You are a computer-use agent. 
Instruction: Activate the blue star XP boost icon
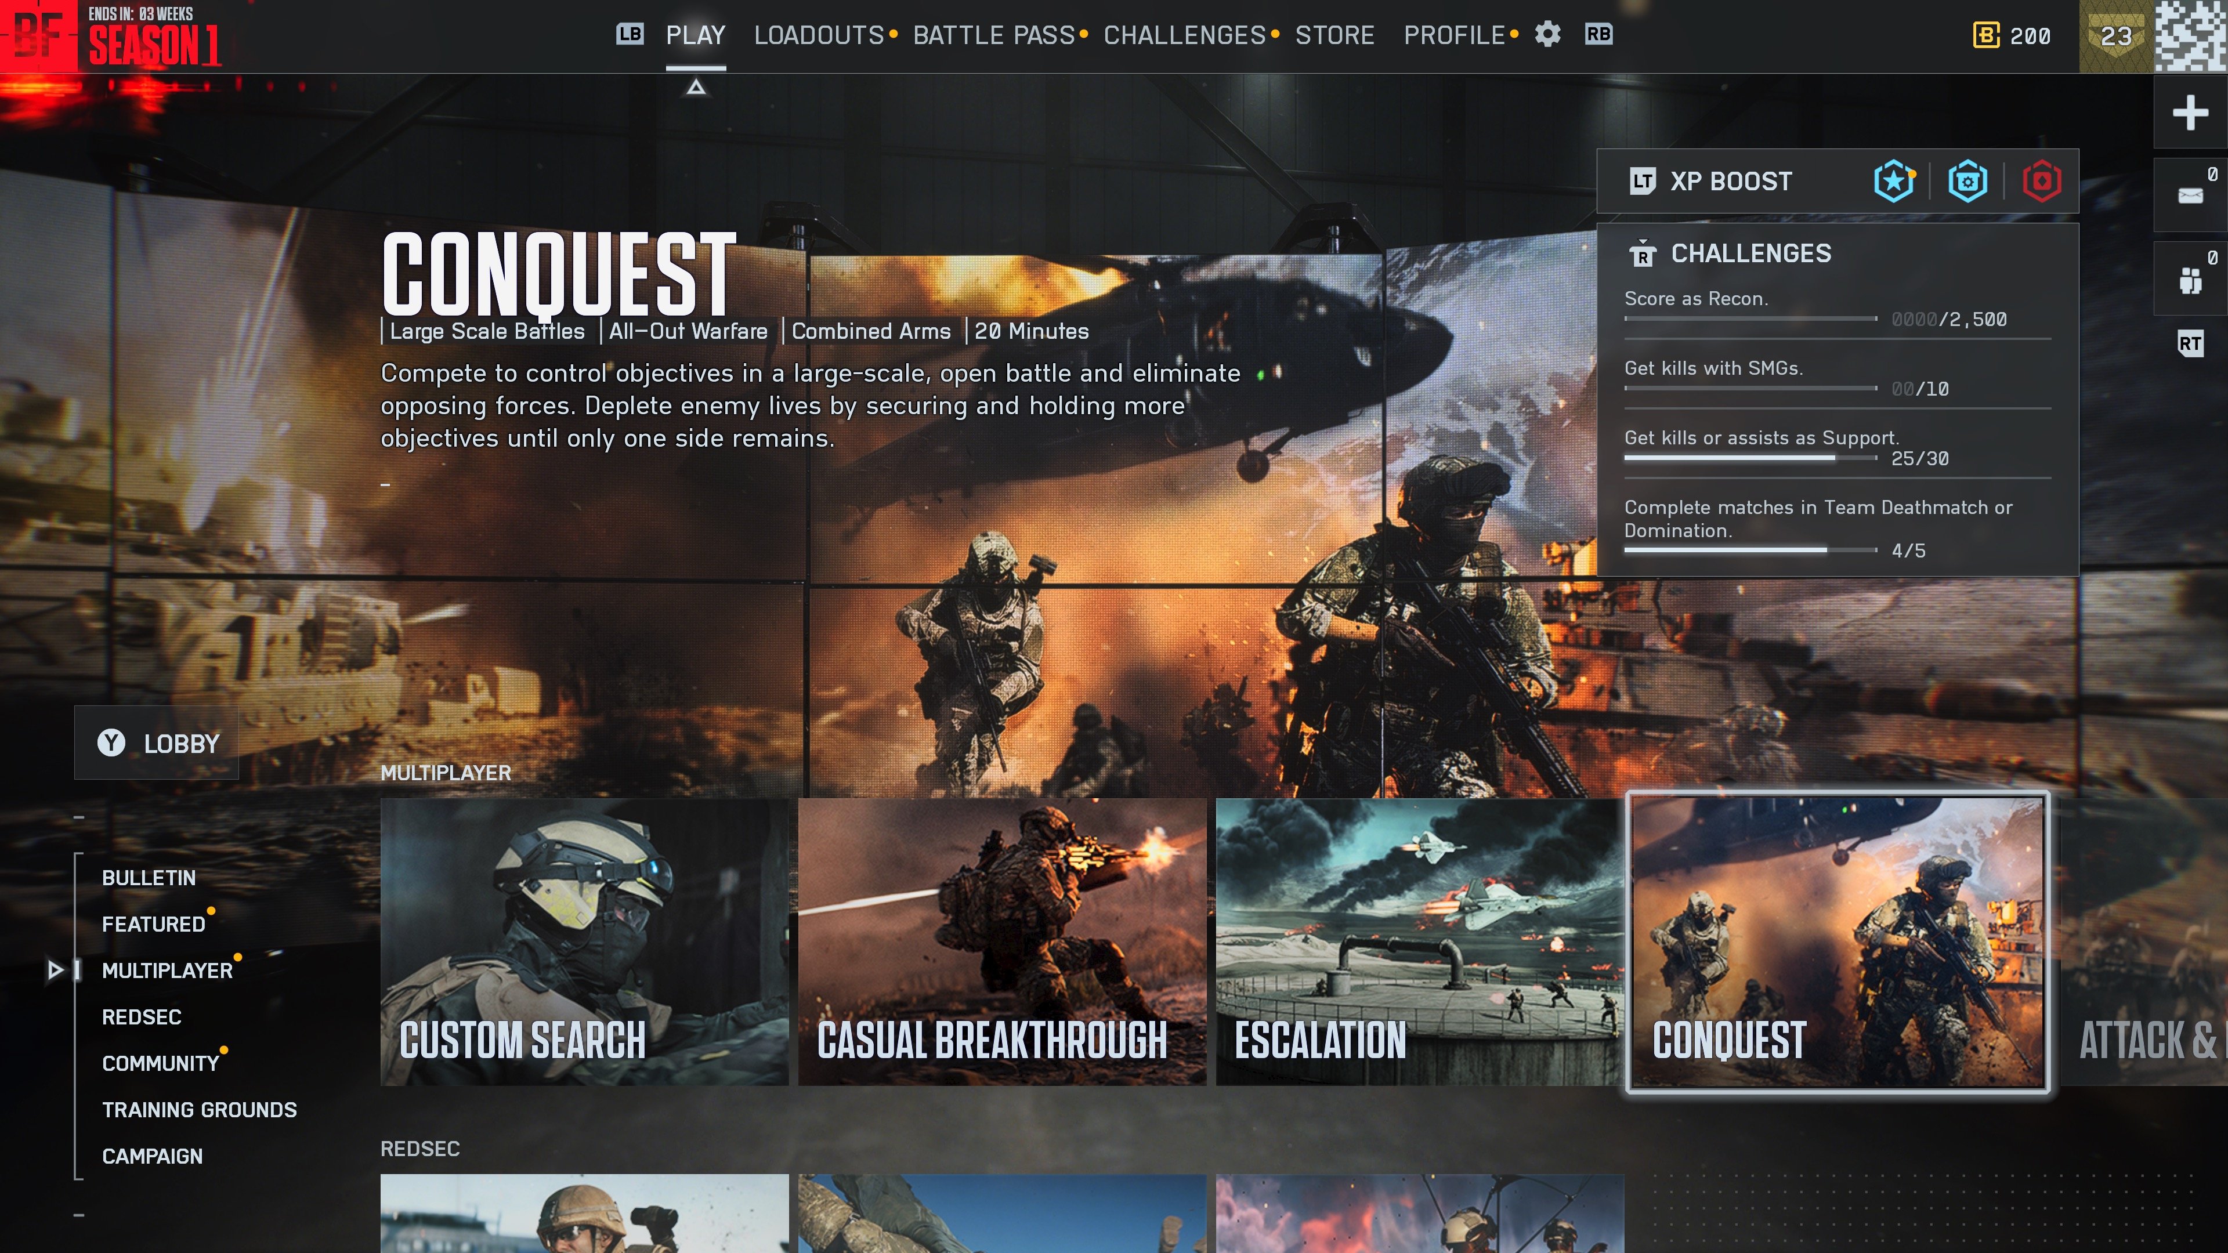[1893, 182]
